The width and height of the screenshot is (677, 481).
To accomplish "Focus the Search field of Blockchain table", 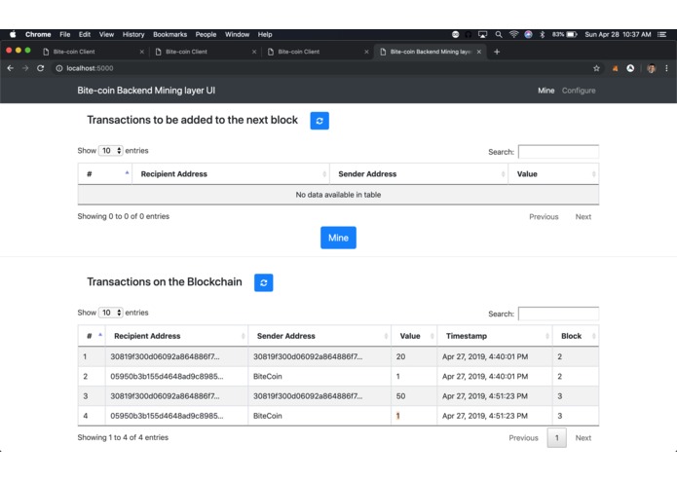I will (x=558, y=314).
